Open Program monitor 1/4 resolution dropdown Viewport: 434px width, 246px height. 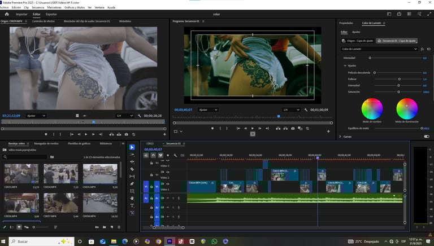coord(290,109)
